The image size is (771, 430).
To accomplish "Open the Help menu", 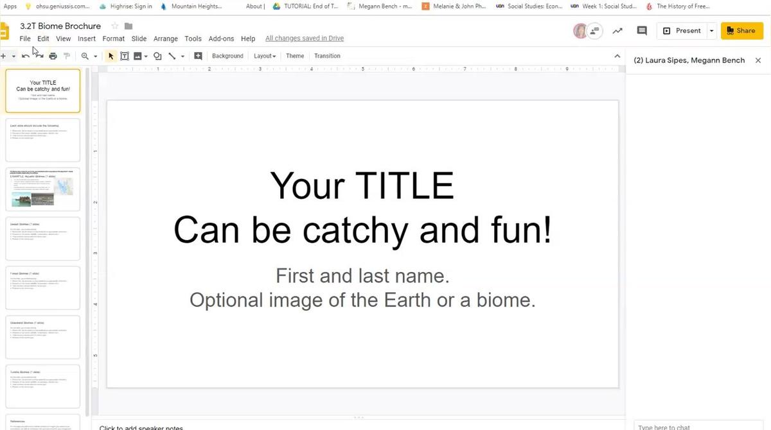I will click(x=248, y=39).
